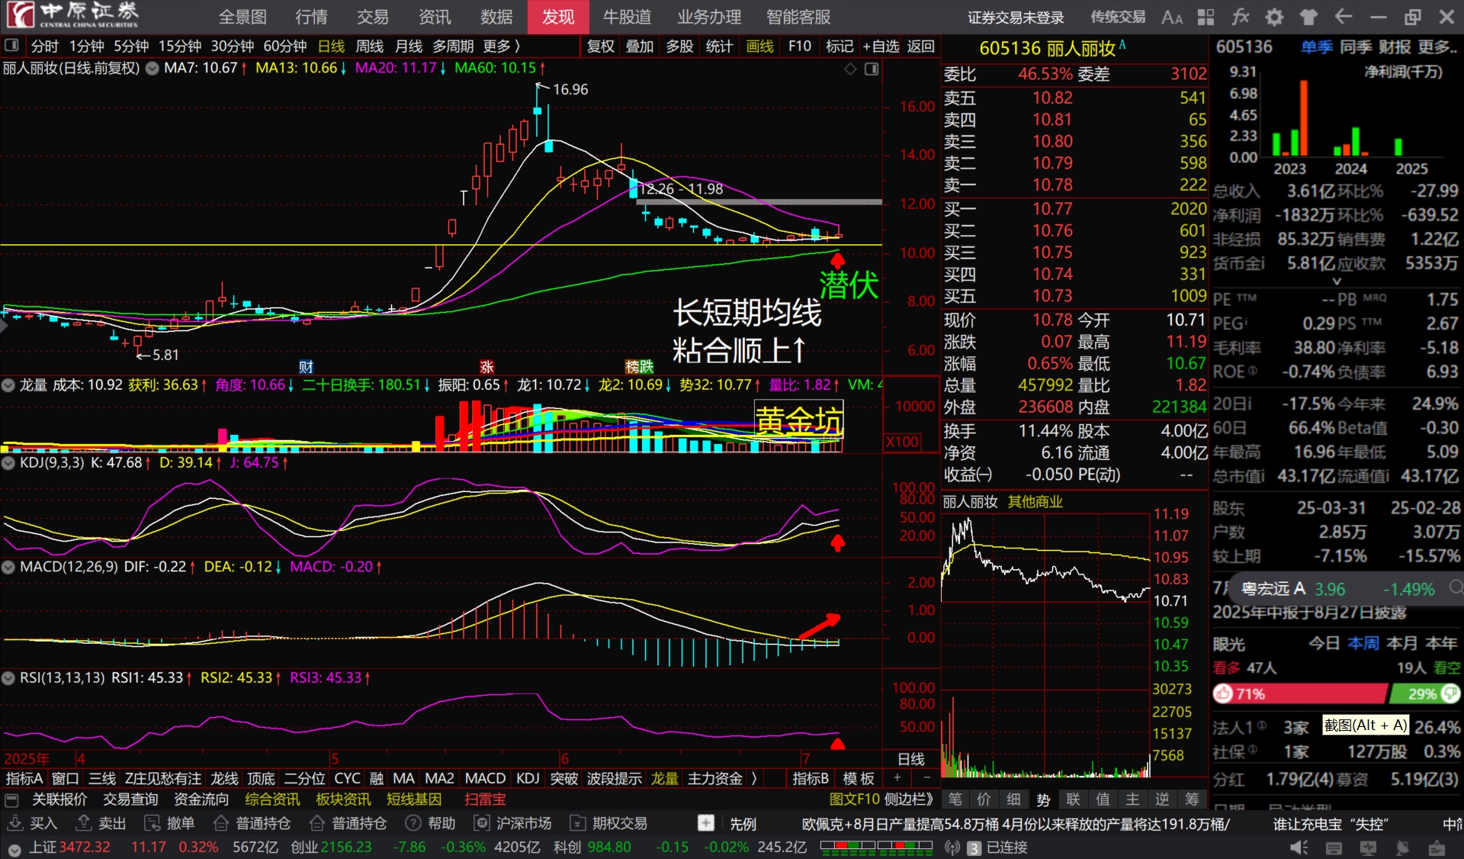
Task: Select the 周线 weekly chart tab
Action: click(x=370, y=47)
